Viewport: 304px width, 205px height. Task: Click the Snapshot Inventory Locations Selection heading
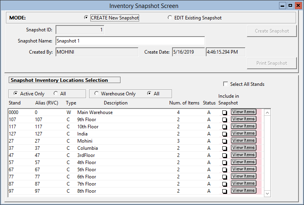click(x=64, y=80)
